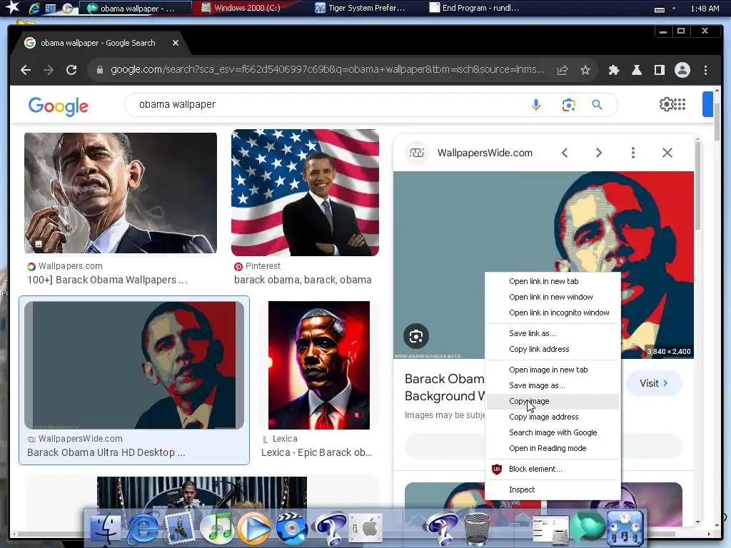The height and width of the screenshot is (548, 731).
Task: Click the address bar URL
Action: click(327, 69)
